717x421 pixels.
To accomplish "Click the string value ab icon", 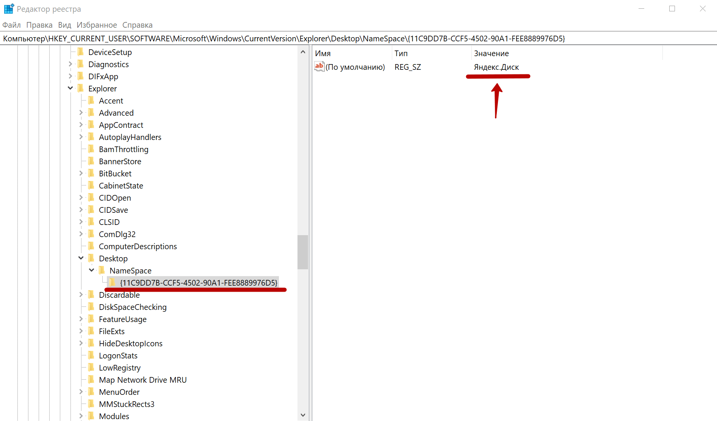I will pyautogui.click(x=319, y=67).
